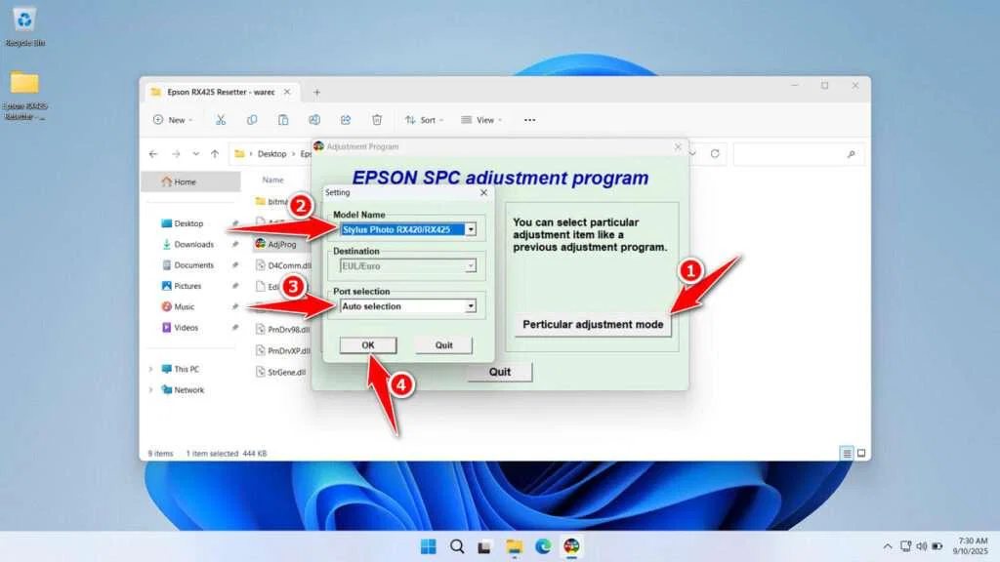Open the Recycle Bin on the desktop

(x=23, y=20)
